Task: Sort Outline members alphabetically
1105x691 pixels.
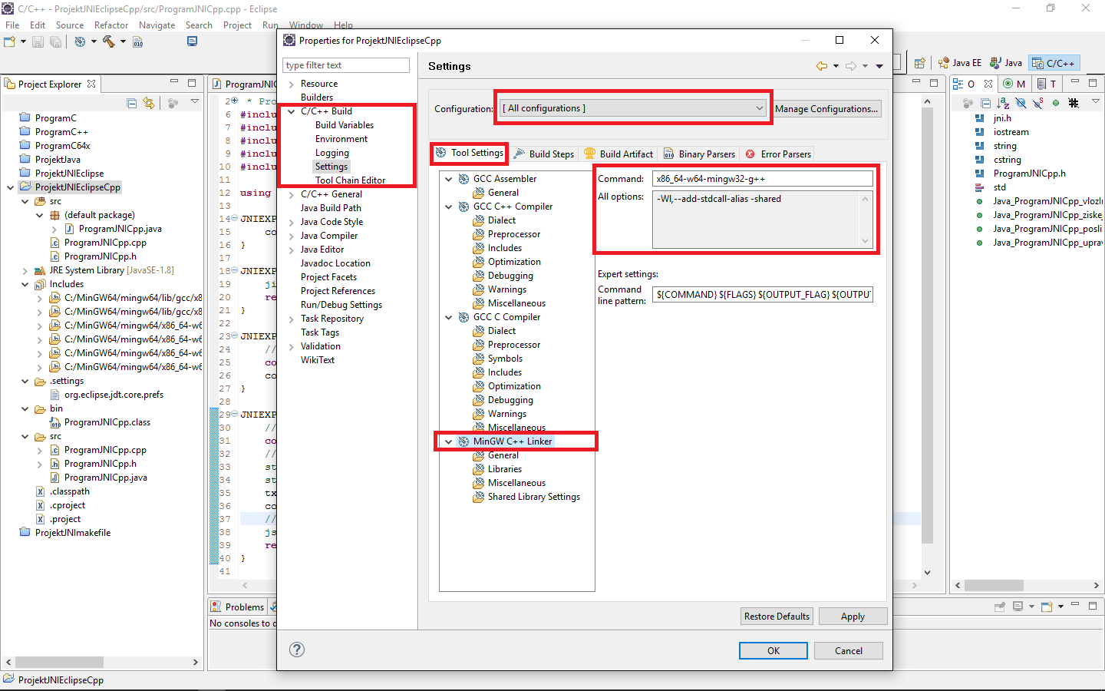Action: [1003, 102]
